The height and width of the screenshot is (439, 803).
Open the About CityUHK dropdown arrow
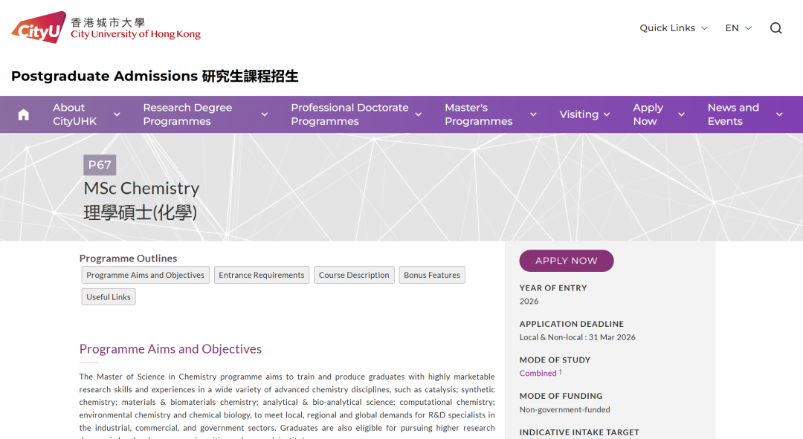(117, 114)
